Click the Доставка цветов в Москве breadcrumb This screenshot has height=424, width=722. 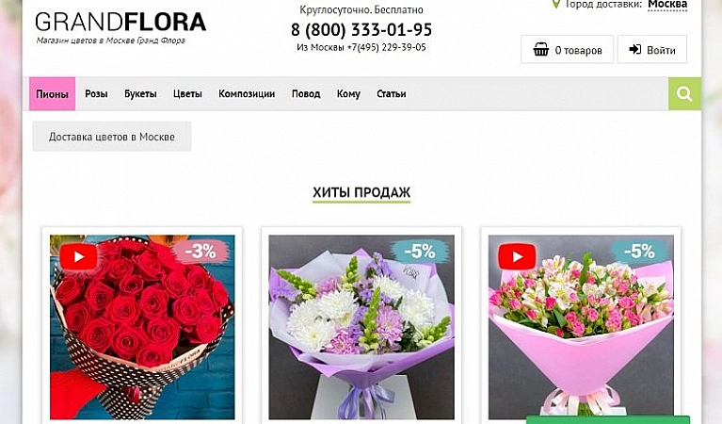tap(112, 137)
